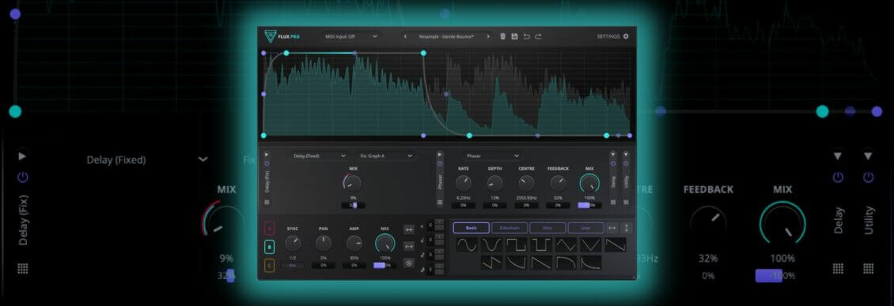This screenshot has width=894, height=306.
Task: Choose the V-shaped waveform preset
Action: click(591, 245)
